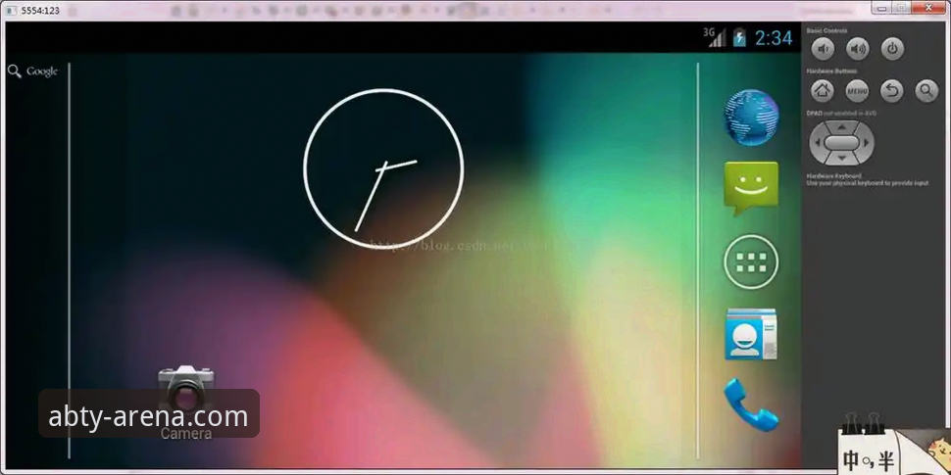951x475 pixels.
Task: Open the all-apps drawer
Action: click(751, 261)
